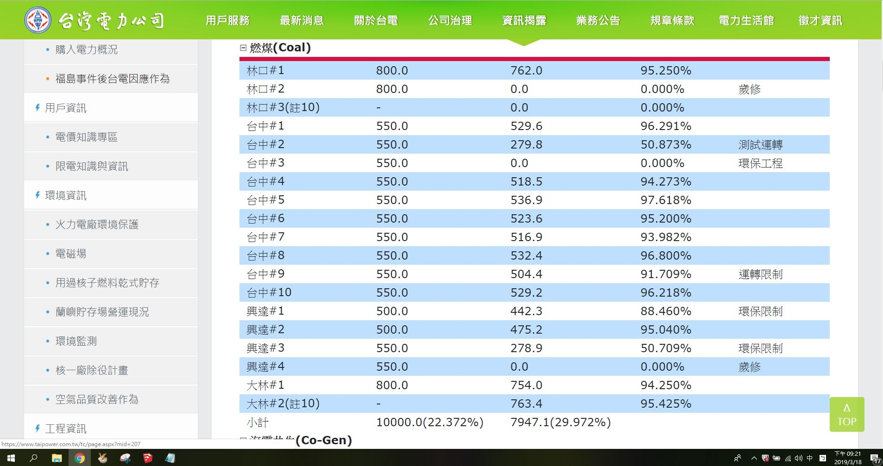Image resolution: width=883 pixels, height=466 pixels.
Task: Select the 興達#3 環保限制 remark
Action: click(761, 348)
